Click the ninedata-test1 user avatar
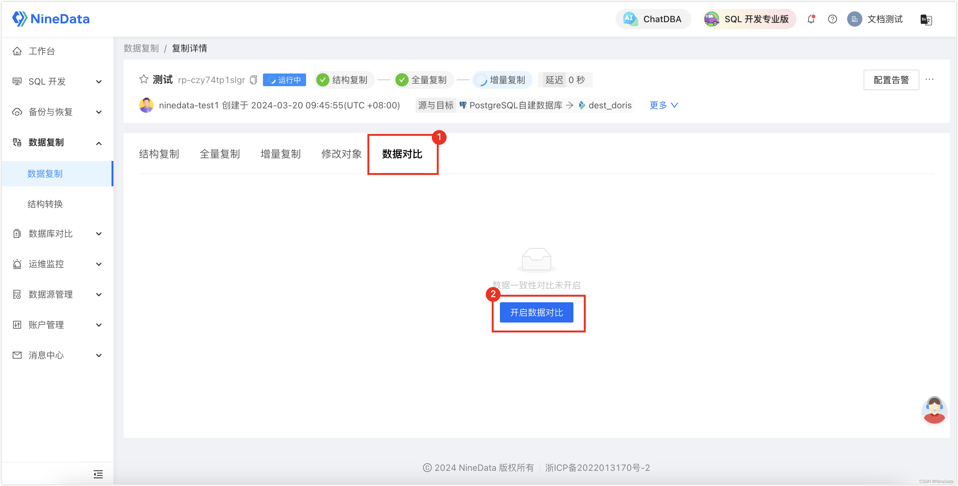Viewport: 958px width, 486px height. pyautogui.click(x=147, y=105)
